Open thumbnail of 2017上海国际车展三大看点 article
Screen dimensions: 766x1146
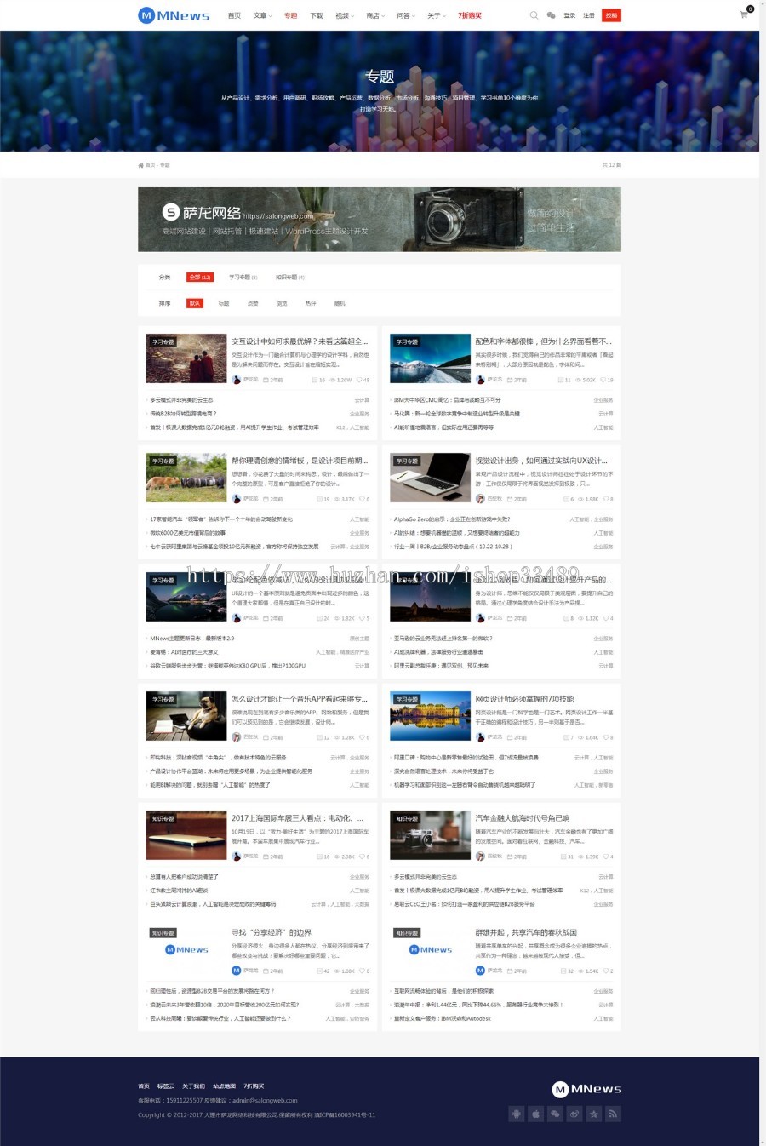click(x=186, y=835)
